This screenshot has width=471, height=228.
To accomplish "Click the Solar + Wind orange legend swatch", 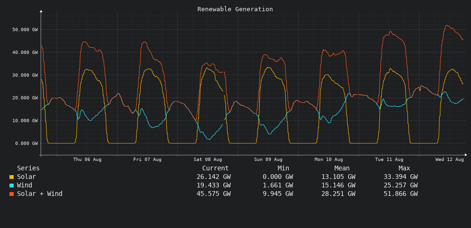I will coord(12,194).
